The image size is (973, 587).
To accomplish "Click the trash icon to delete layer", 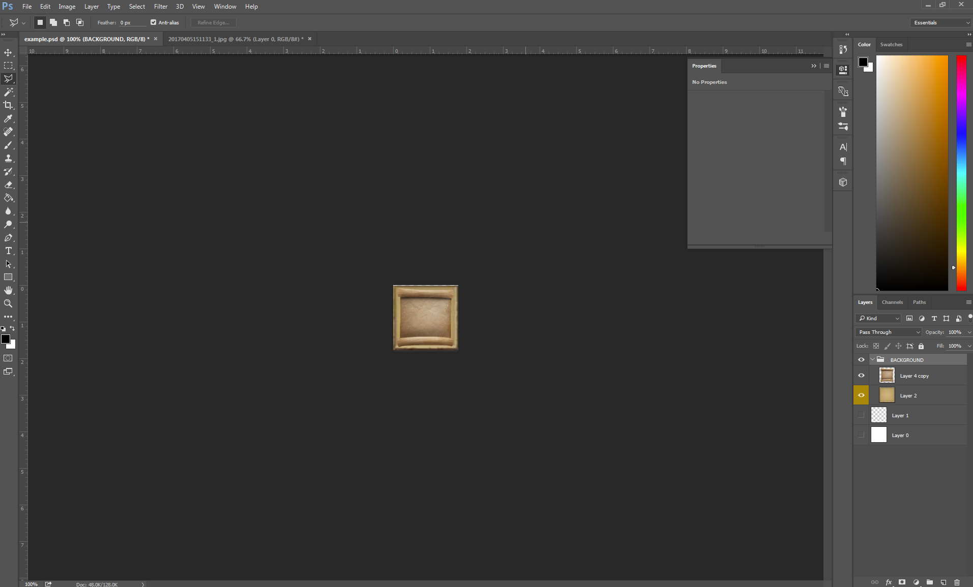I will click(x=957, y=582).
